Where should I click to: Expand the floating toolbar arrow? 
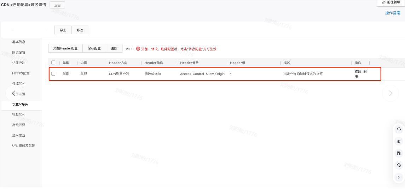(399, 177)
